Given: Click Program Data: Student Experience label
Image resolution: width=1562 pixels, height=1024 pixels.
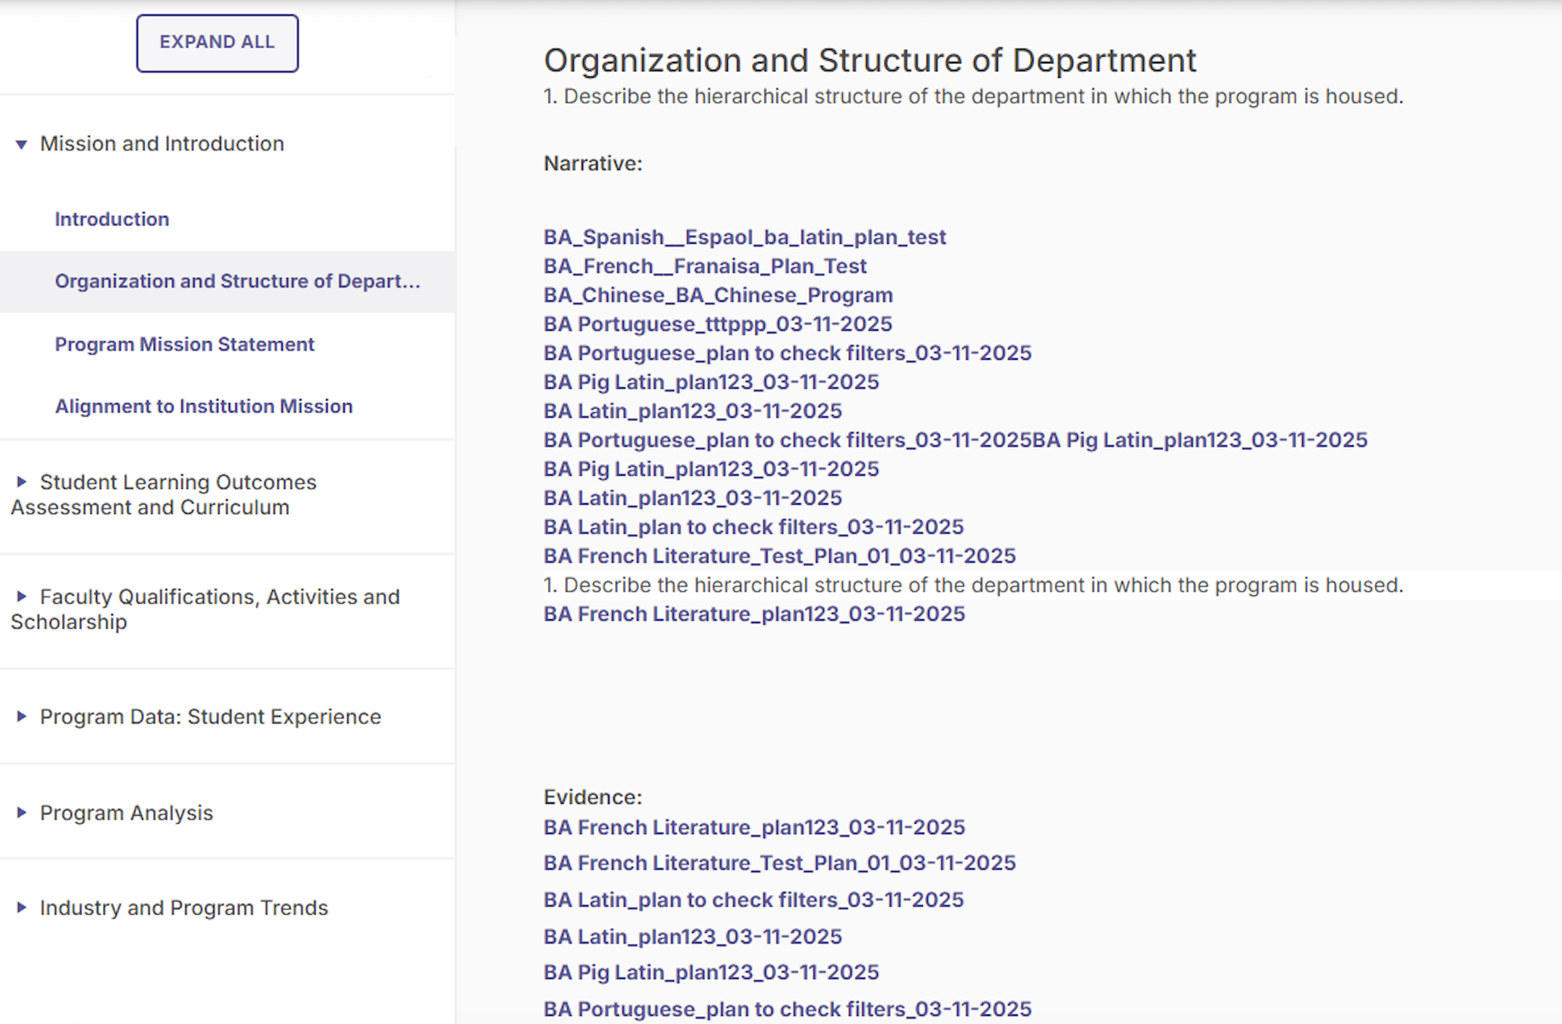Looking at the screenshot, I should pos(210,717).
